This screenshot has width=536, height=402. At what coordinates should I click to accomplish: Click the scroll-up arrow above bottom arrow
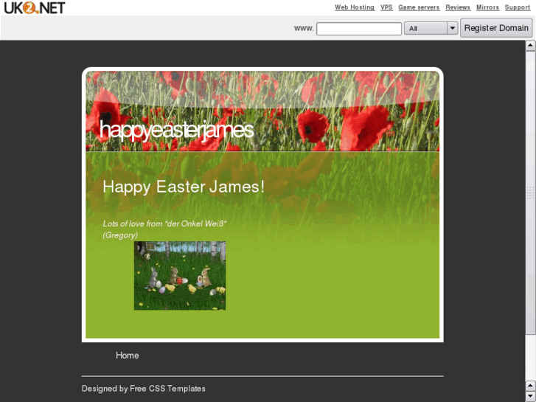pos(531,386)
